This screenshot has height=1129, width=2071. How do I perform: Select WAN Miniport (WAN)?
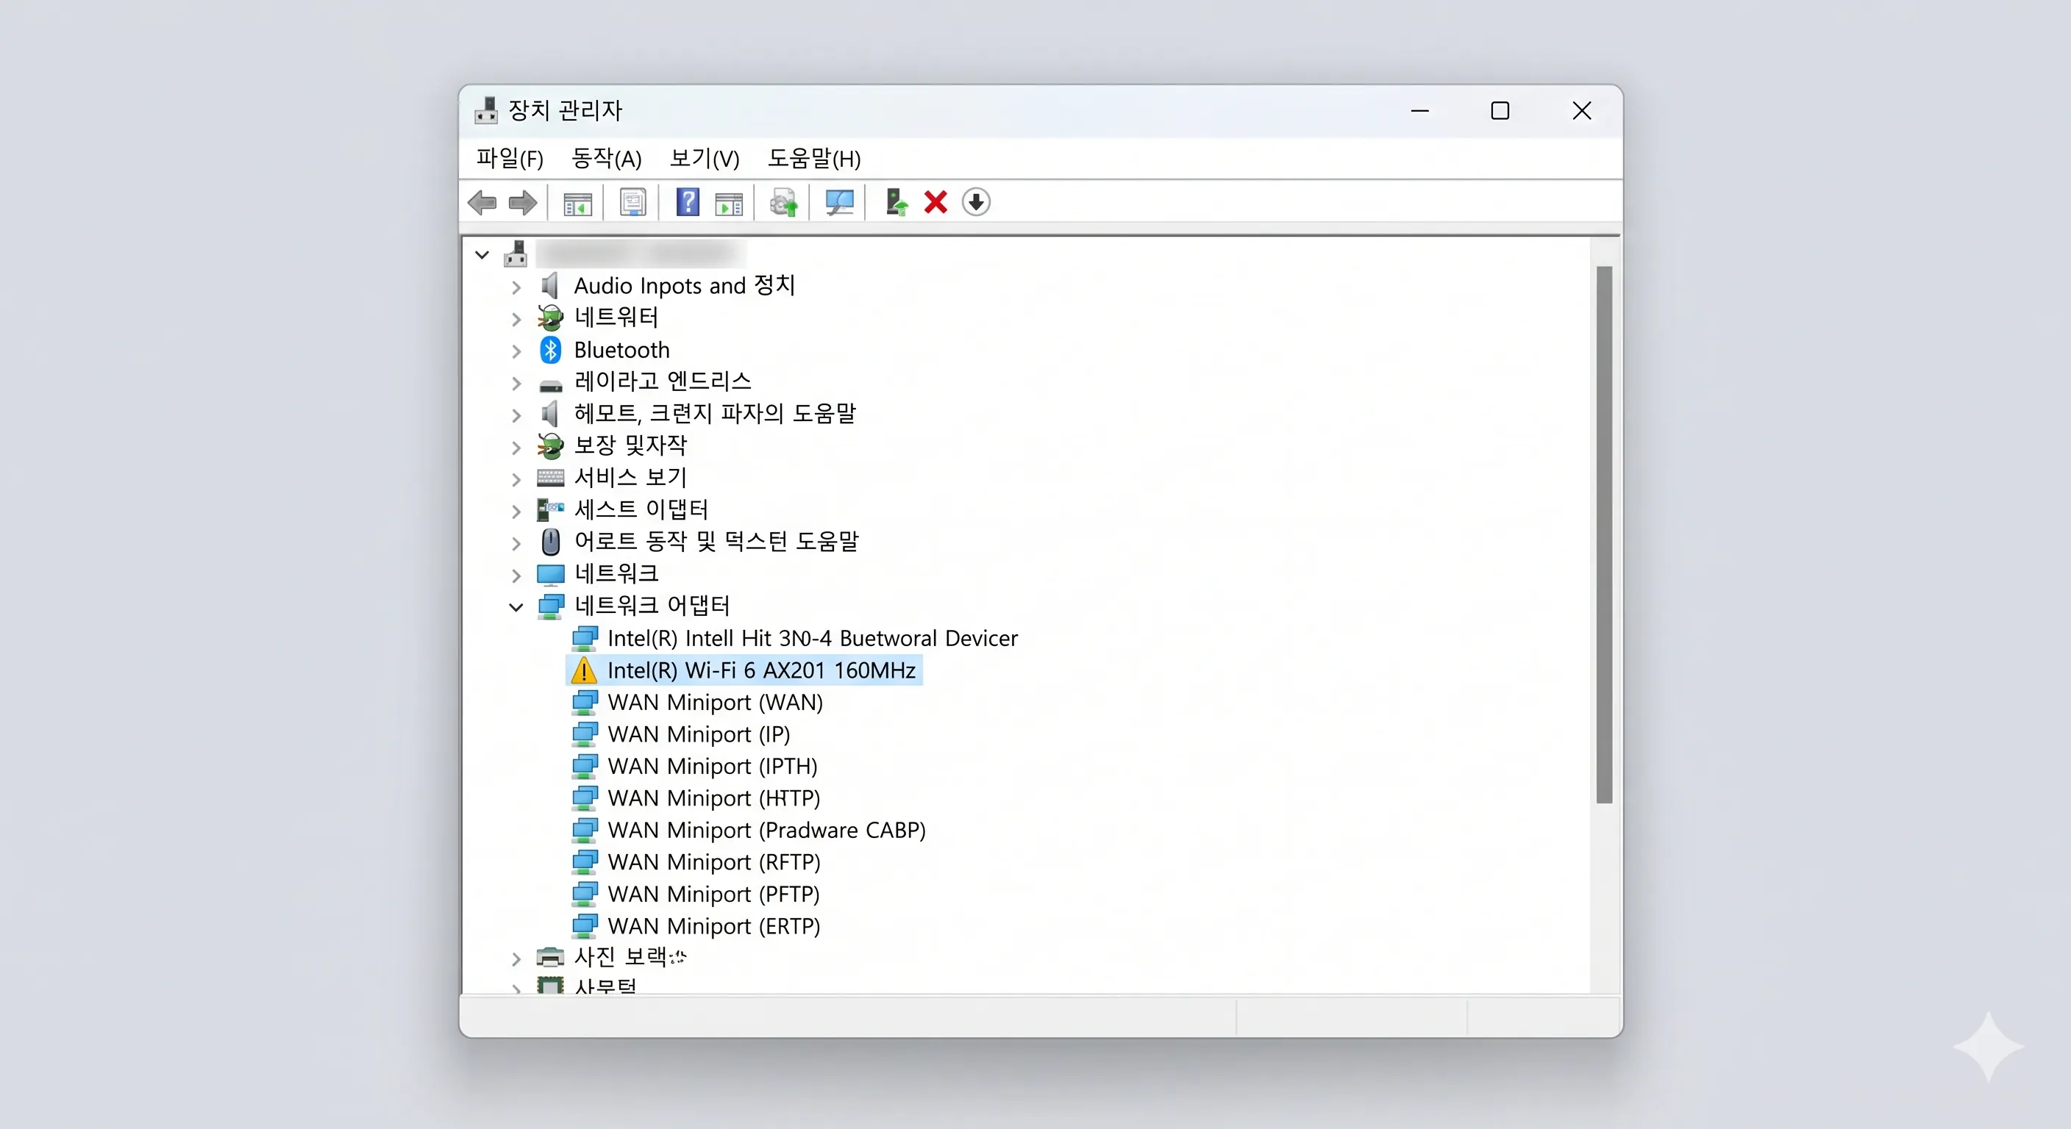716,702
